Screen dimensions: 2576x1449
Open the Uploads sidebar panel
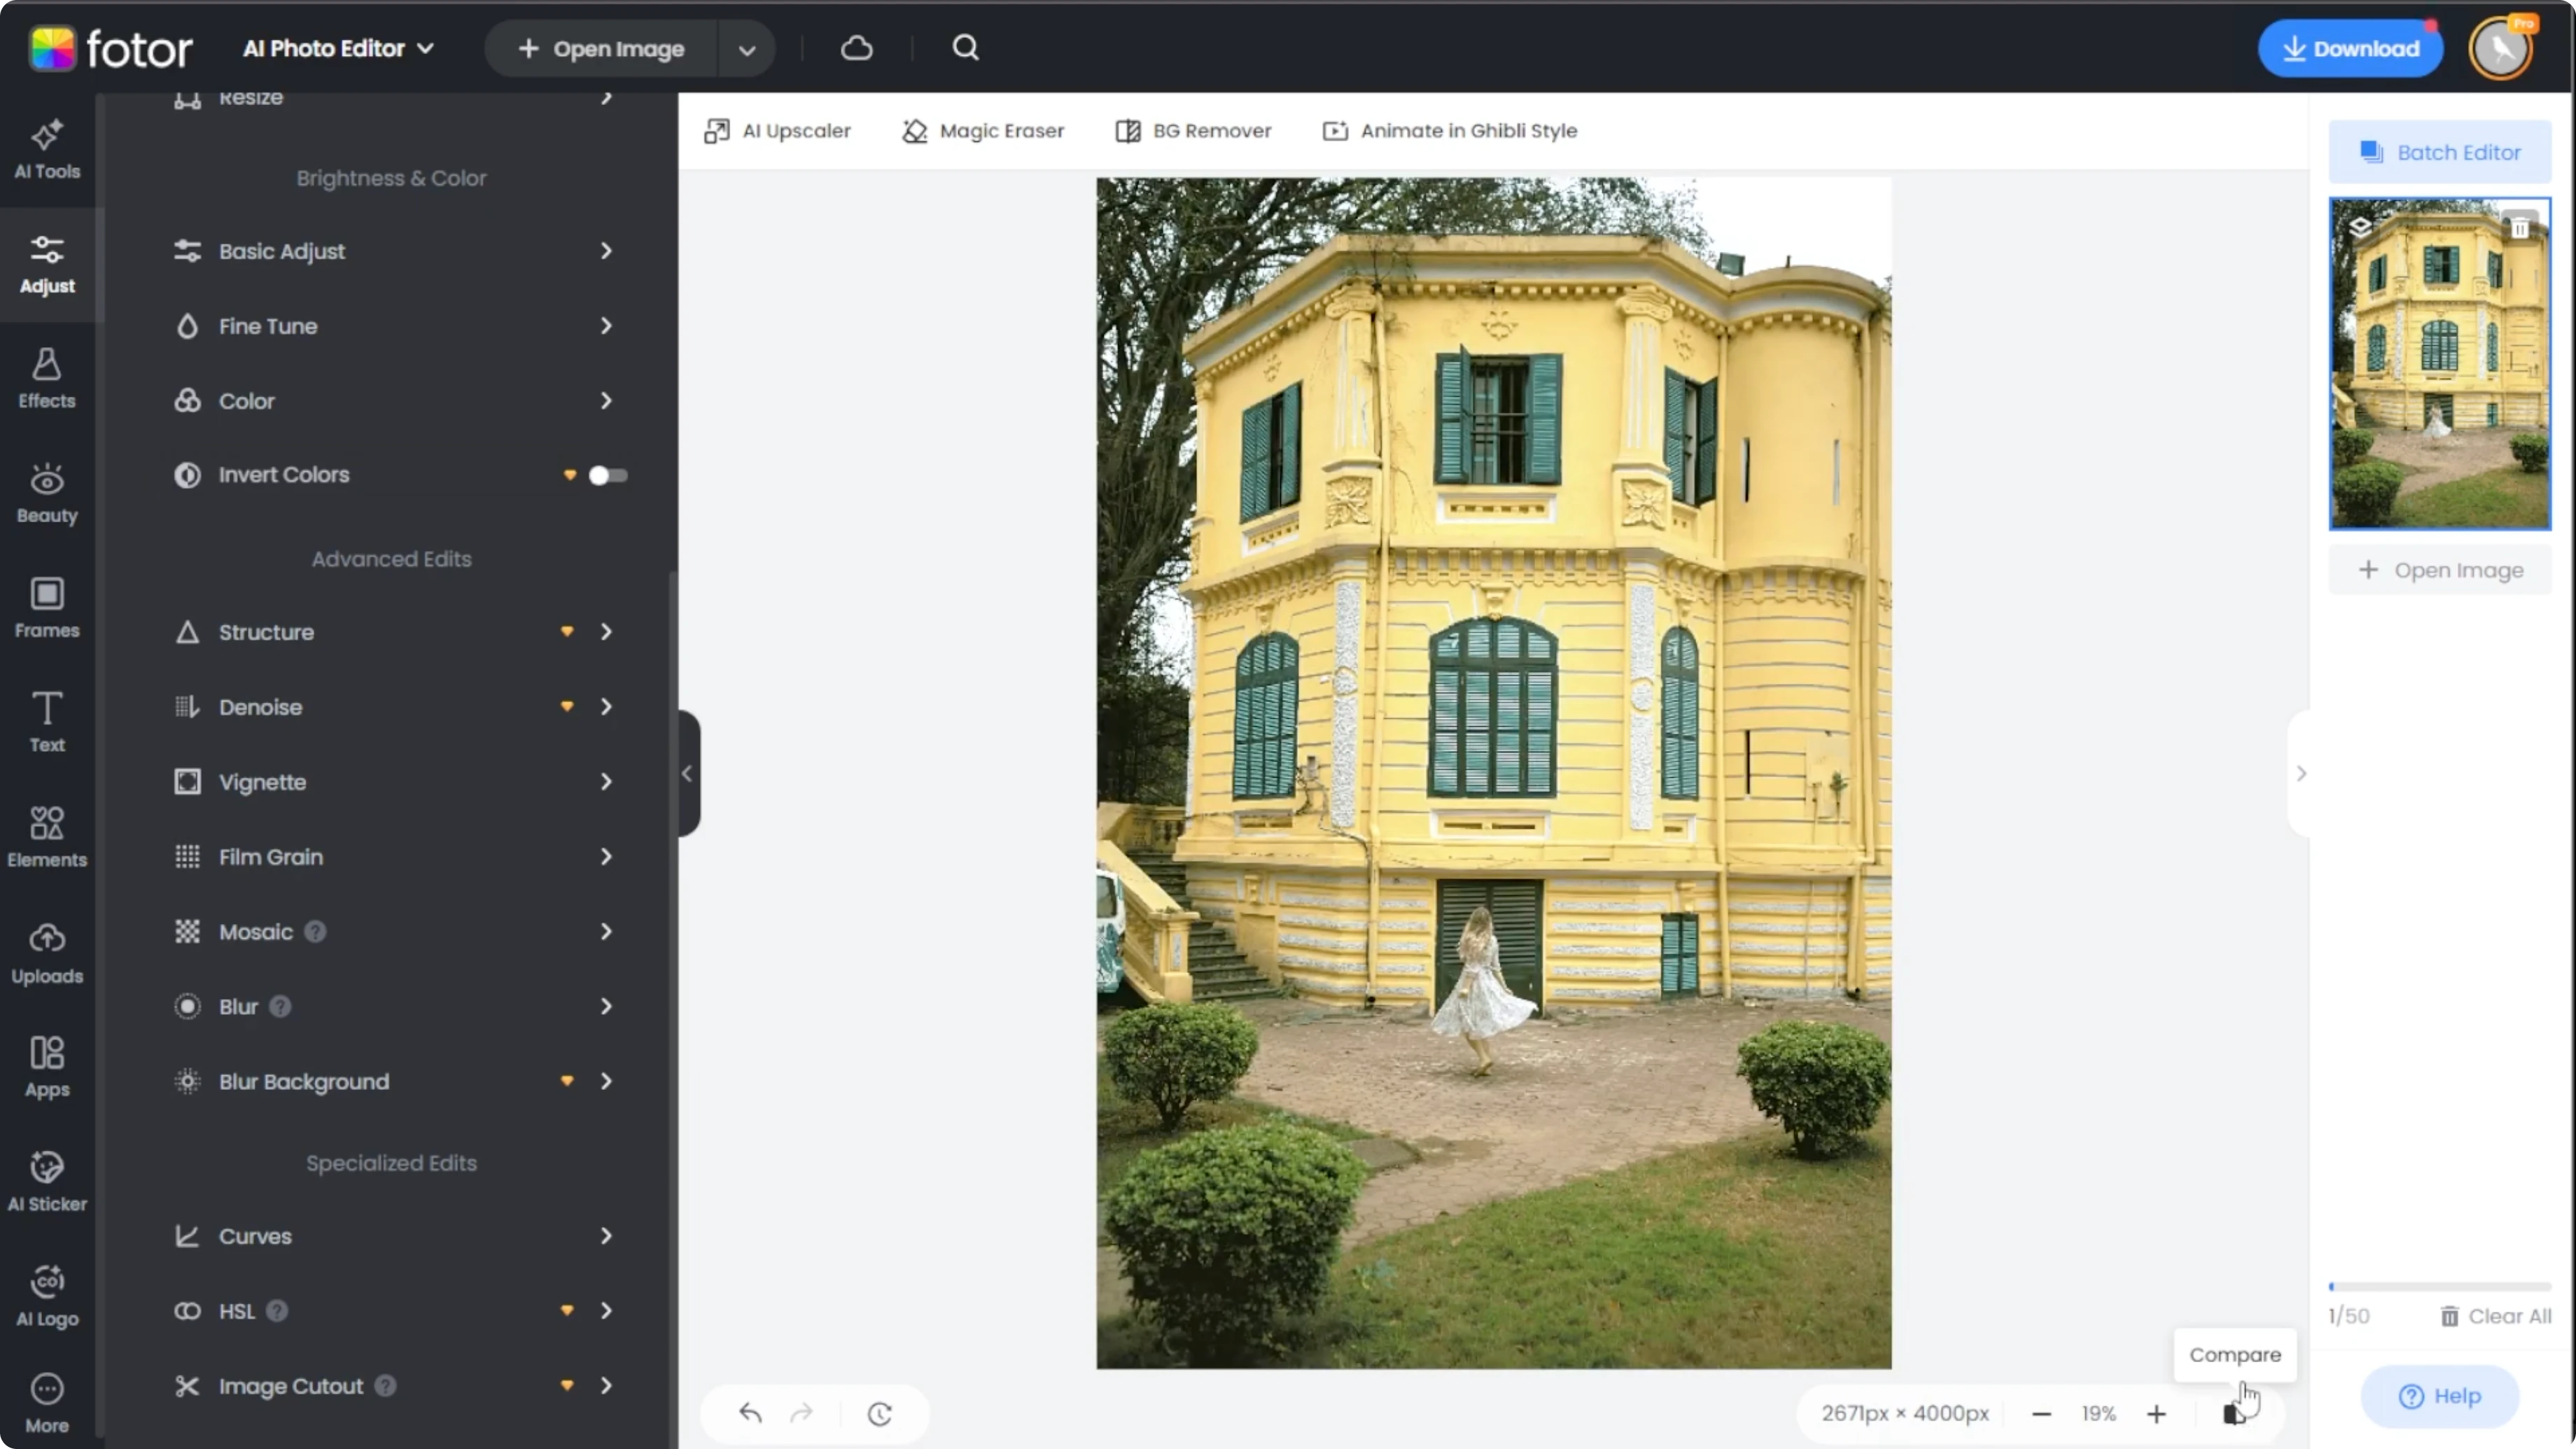[47, 953]
